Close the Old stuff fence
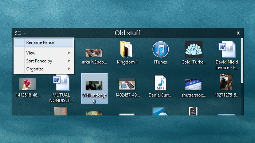 [238, 33]
